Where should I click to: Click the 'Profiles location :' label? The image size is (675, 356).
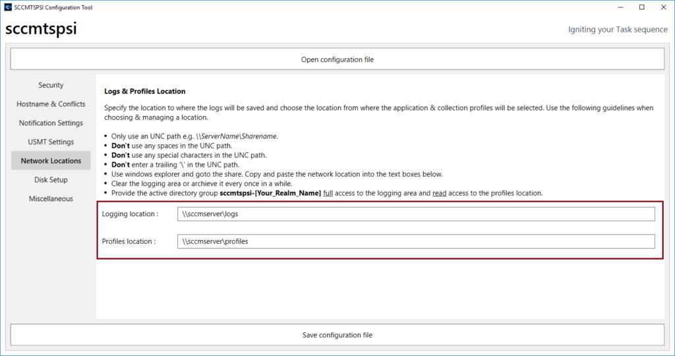coord(129,241)
